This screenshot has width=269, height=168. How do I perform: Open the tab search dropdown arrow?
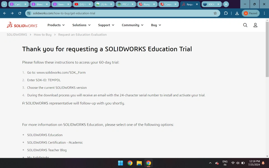tap(4, 4)
